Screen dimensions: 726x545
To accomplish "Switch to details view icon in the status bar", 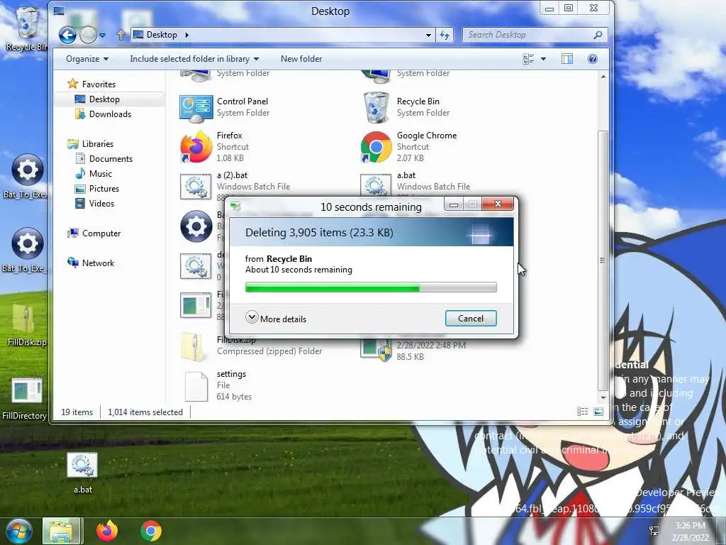I will 583,412.
